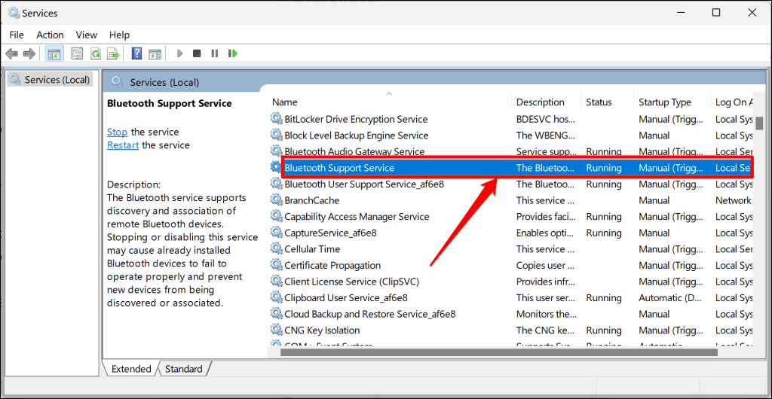Switch to the Extended tab
Screen dimensions: 772x399
pos(131,369)
